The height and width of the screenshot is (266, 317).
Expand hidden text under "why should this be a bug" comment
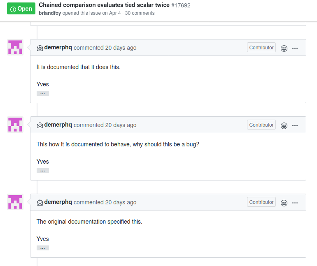43,171
